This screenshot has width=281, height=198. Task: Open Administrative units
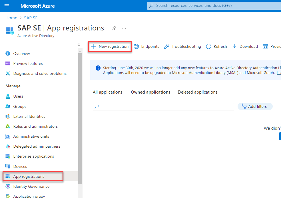(31, 136)
